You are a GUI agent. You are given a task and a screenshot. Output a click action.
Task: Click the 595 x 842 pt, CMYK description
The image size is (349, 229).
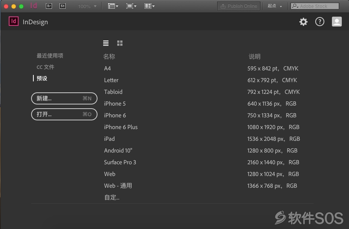click(x=273, y=69)
